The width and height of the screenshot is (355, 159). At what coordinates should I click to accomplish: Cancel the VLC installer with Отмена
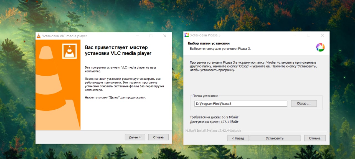tap(158, 137)
